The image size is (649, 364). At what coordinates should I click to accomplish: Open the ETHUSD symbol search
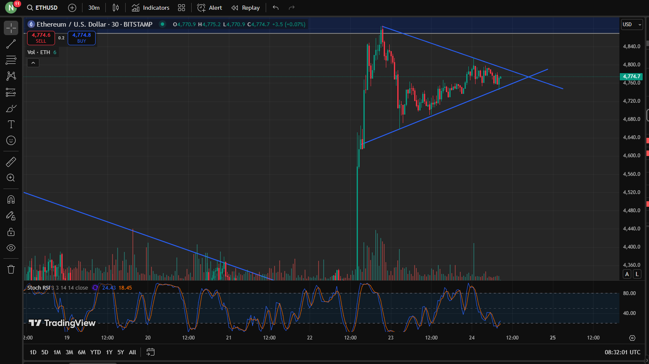coord(42,8)
